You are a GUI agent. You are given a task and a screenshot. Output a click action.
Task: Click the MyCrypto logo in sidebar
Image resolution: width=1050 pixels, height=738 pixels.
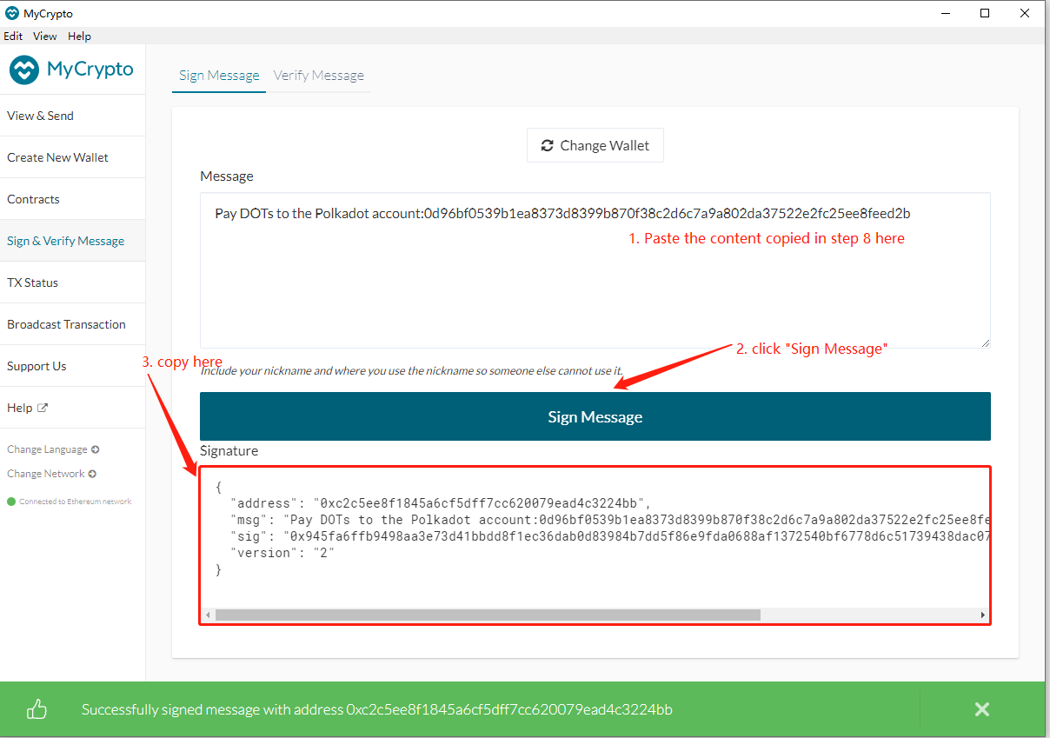click(71, 70)
